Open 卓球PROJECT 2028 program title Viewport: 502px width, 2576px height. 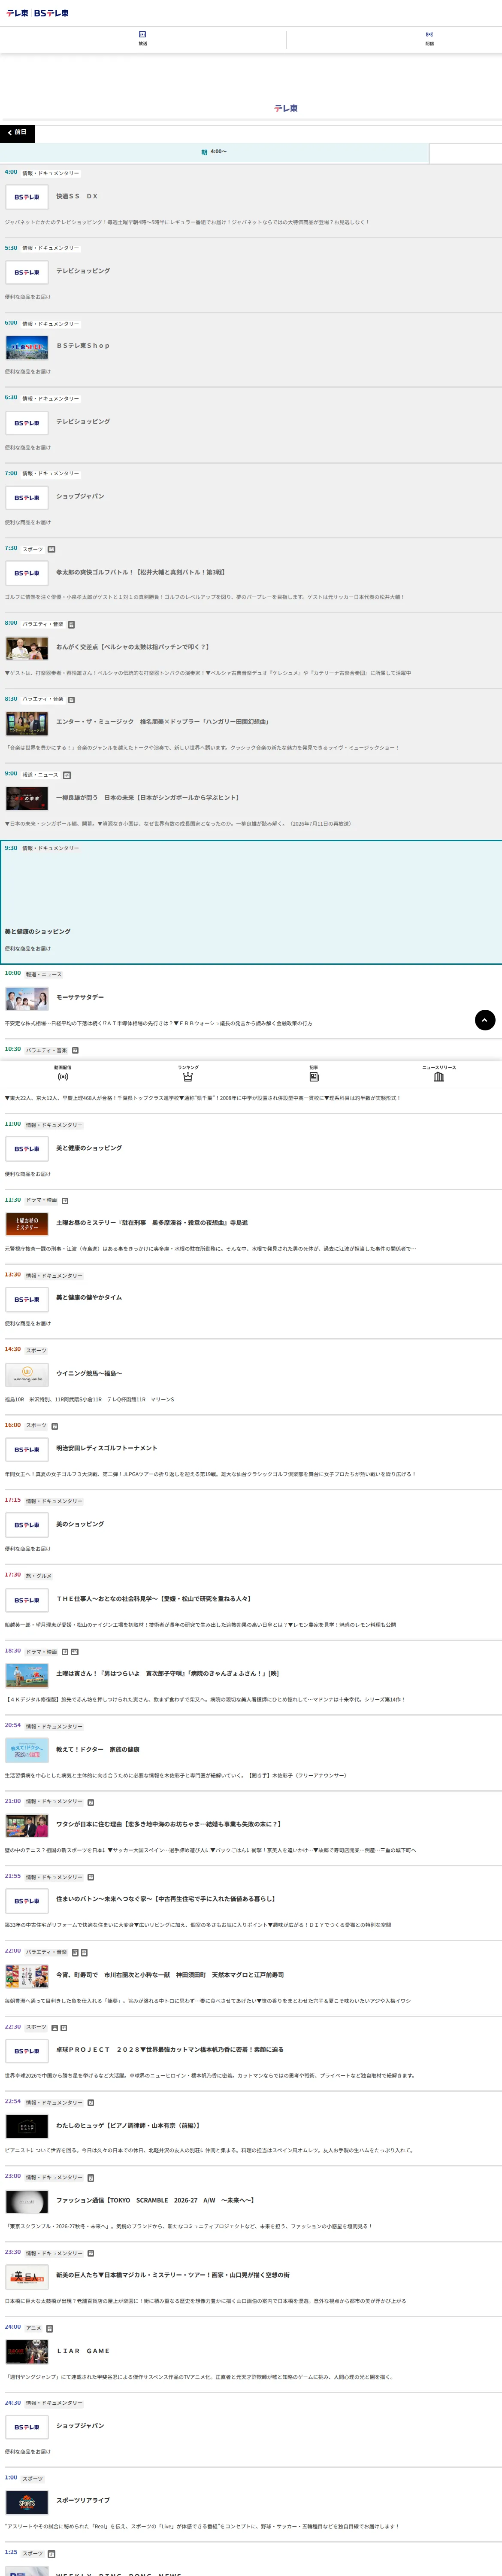pos(170,2050)
